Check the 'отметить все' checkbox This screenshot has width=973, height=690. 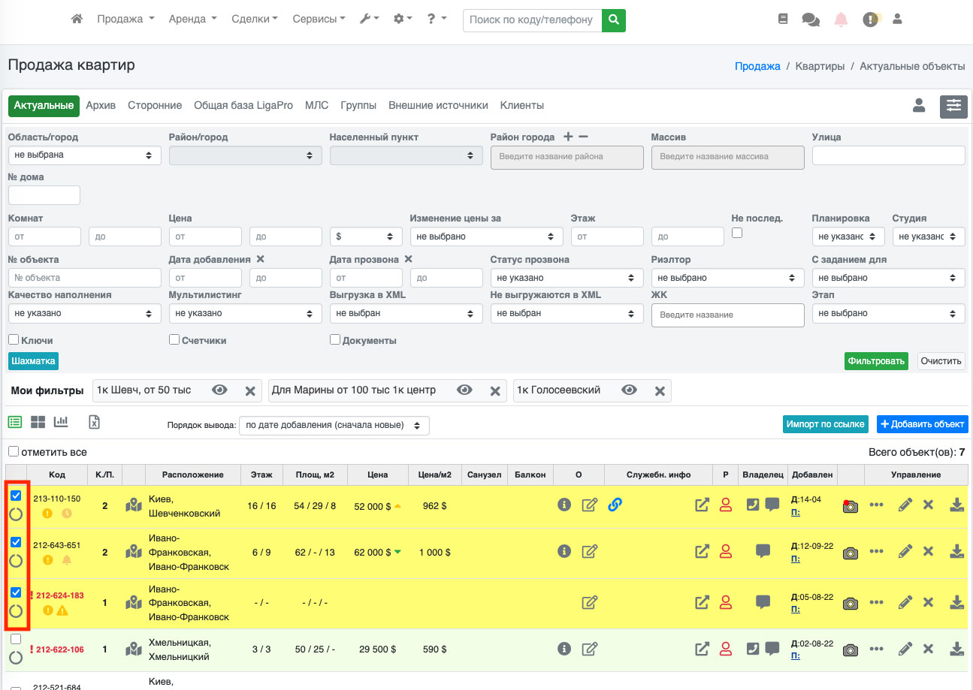14,452
